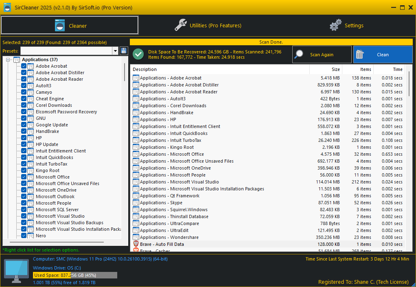The width and height of the screenshot is (416, 287).
Task: Click the icon in the Applications - HandBrake result row
Action: 136,113
